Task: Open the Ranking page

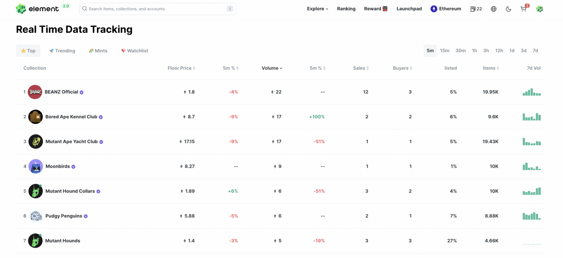Action: coord(346,9)
